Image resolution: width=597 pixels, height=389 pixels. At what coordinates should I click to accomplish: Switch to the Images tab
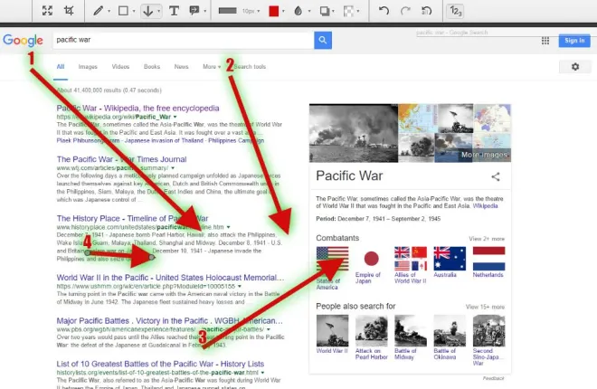(88, 67)
